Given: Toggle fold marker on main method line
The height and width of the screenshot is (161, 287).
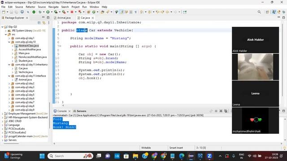Looking at the screenshot, I should [x=60, y=47].
